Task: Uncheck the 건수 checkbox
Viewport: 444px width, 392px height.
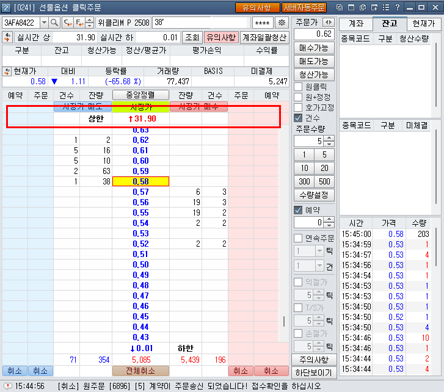Action: (298, 118)
